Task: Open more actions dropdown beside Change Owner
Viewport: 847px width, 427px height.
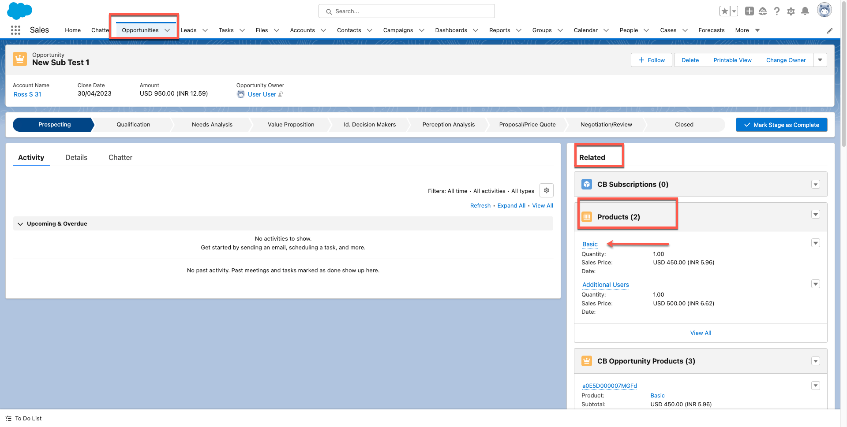Action: (x=820, y=60)
